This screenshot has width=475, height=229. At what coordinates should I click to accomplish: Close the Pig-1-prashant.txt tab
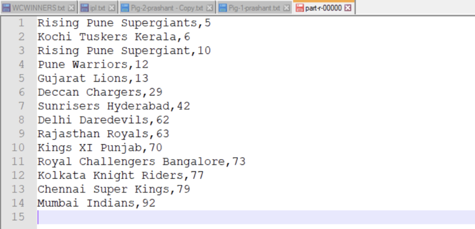(286, 8)
